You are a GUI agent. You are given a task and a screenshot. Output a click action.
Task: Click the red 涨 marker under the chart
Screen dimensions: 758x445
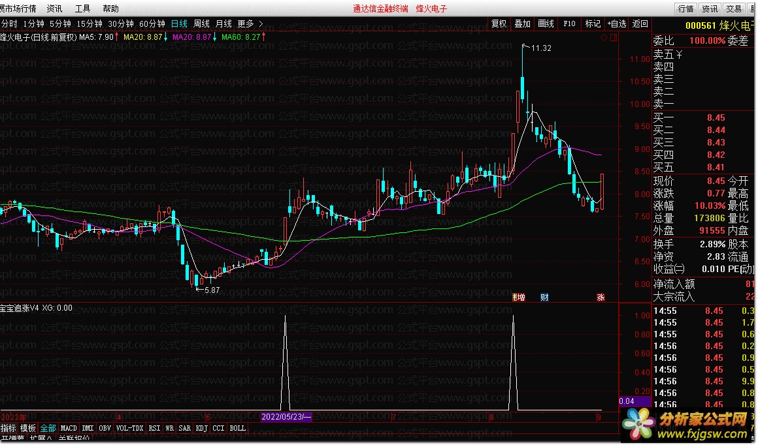[x=601, y=298]
